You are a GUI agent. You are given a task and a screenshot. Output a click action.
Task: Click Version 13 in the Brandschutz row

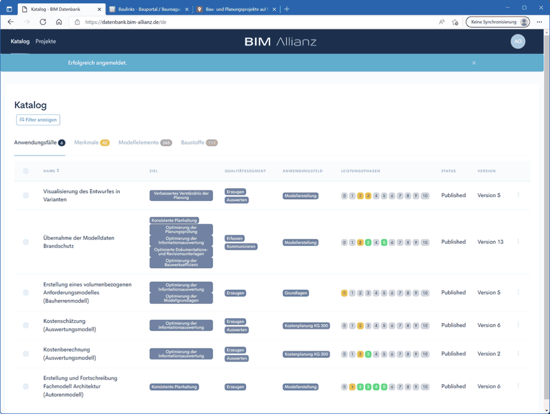490,242
